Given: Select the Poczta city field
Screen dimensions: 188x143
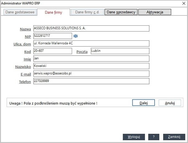Looking at the screenshot, I should tap(120, 51).
